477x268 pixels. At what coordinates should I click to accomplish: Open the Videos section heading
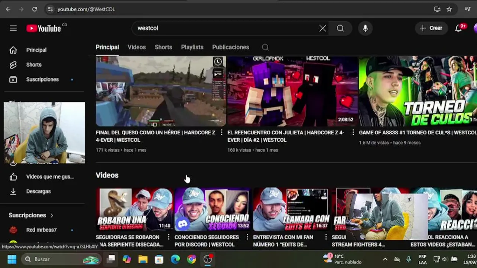tap(107, 175)
